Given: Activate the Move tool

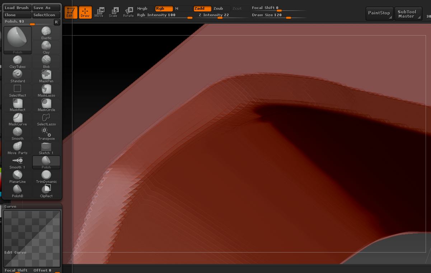Looking at the screenshot, I should pyautogui.click(x=99, y=12).
